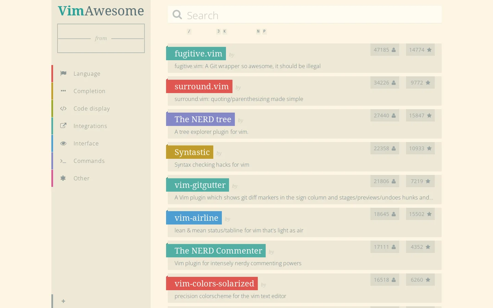
Task: Click surround.vim's 9772 stars badge
Action: pos(420,82)
